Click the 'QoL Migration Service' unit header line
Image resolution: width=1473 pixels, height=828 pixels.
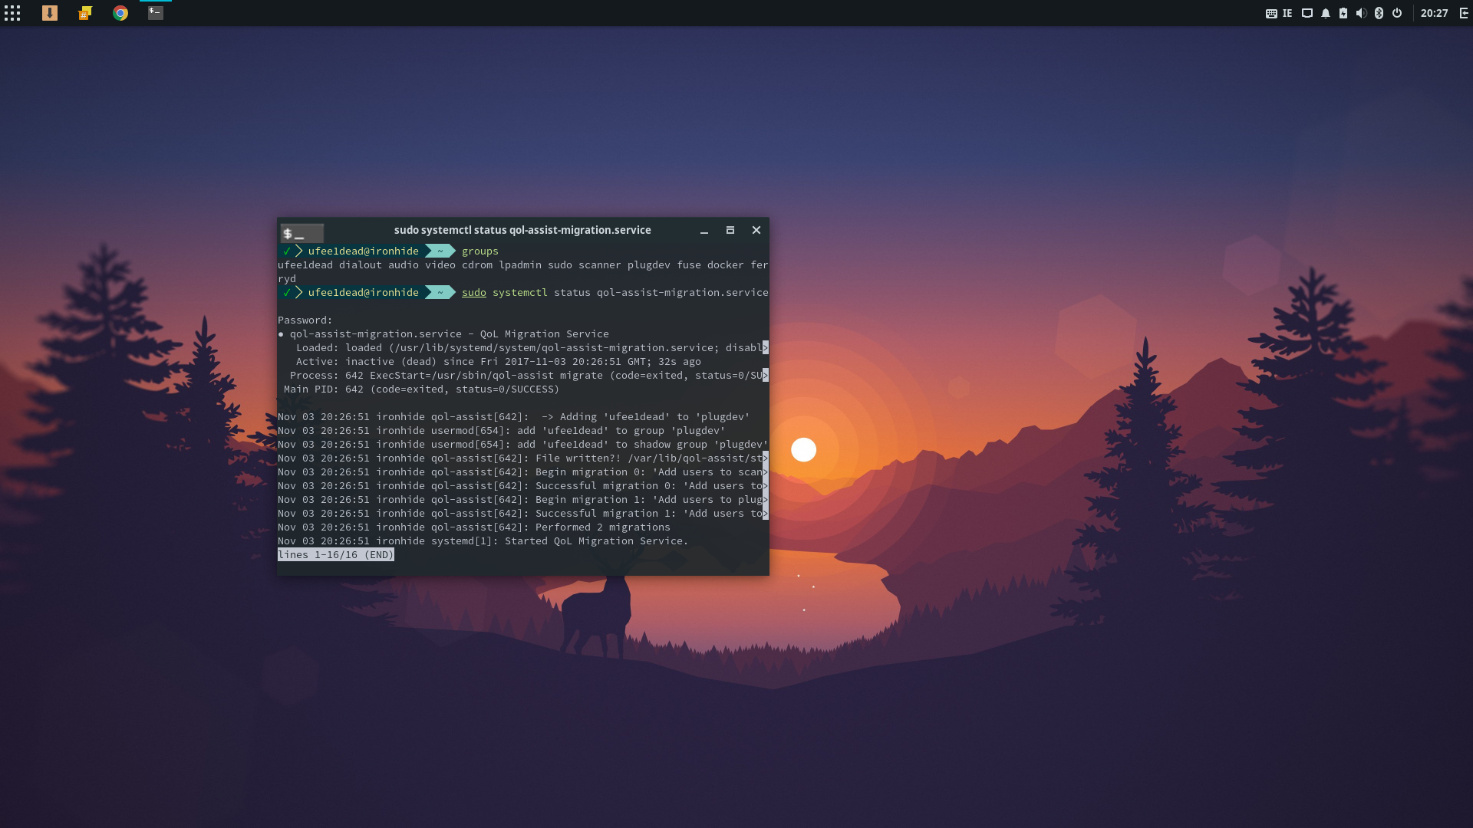click(443, 334)
